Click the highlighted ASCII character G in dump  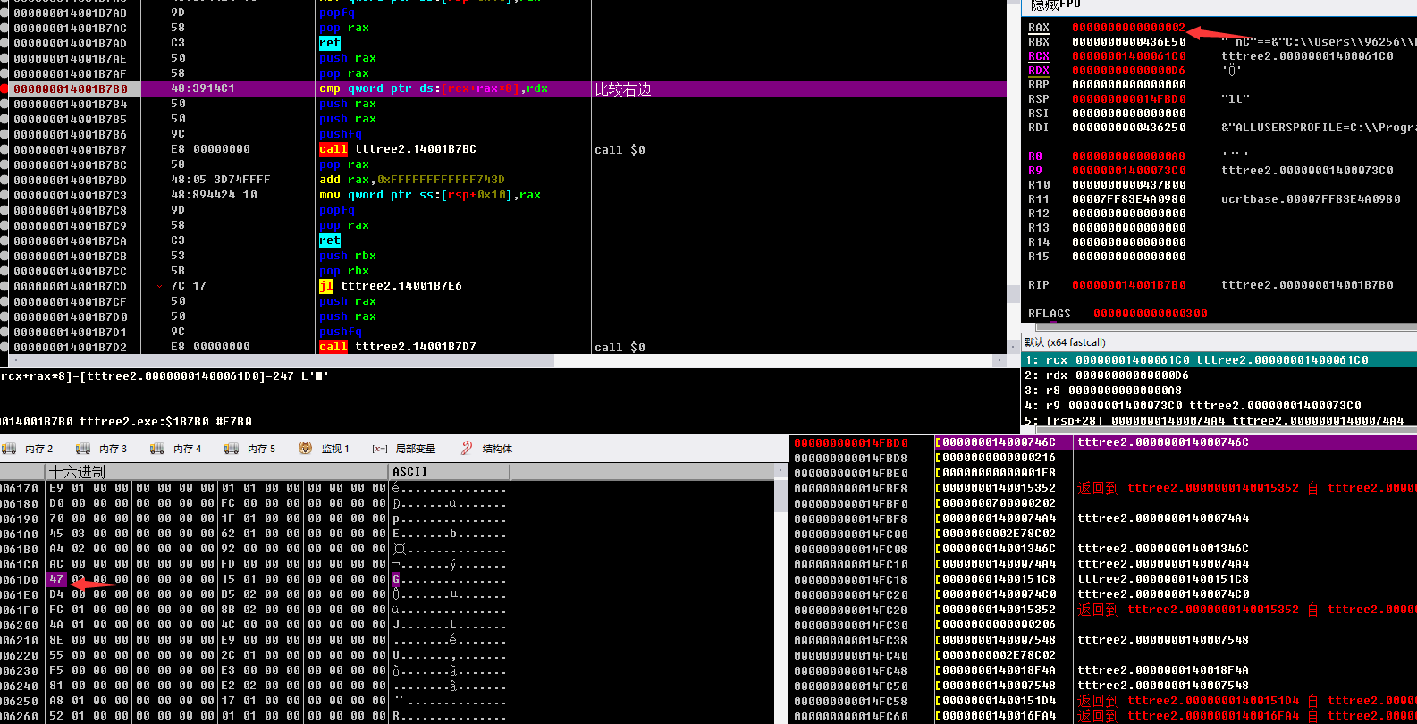pos(396,579)
